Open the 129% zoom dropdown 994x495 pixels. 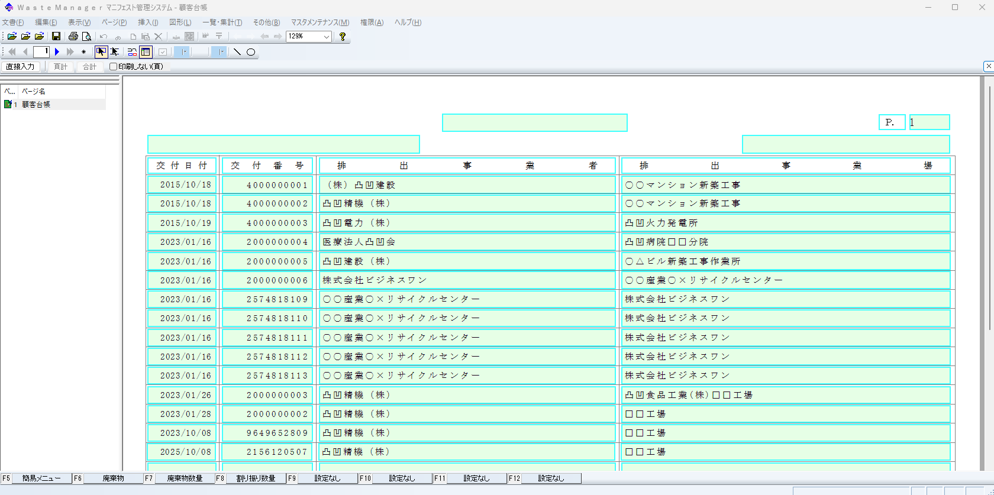tap(325, 37)
